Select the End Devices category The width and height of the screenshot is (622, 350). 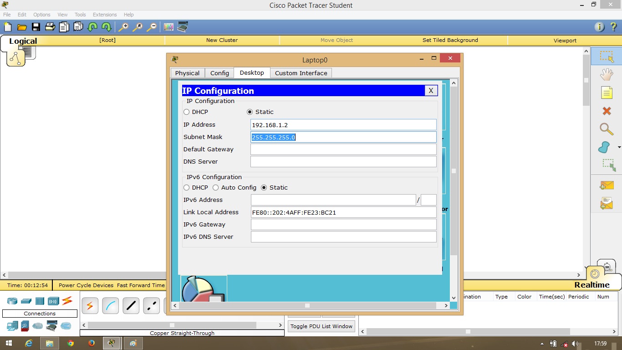12,326
